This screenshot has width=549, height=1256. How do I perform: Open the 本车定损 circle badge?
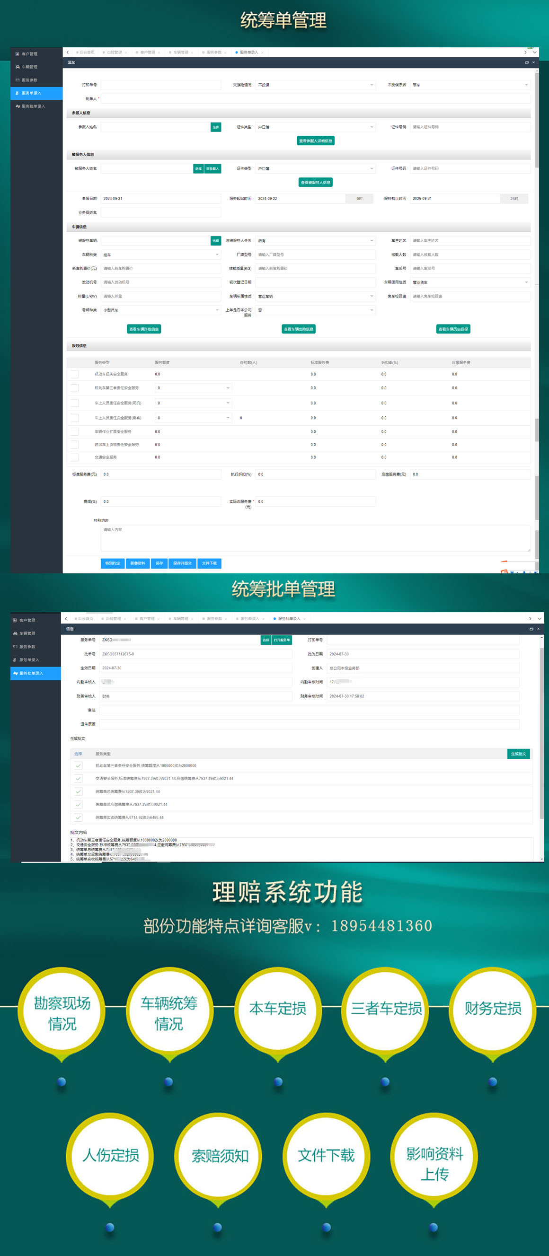tap(278, 1008)
